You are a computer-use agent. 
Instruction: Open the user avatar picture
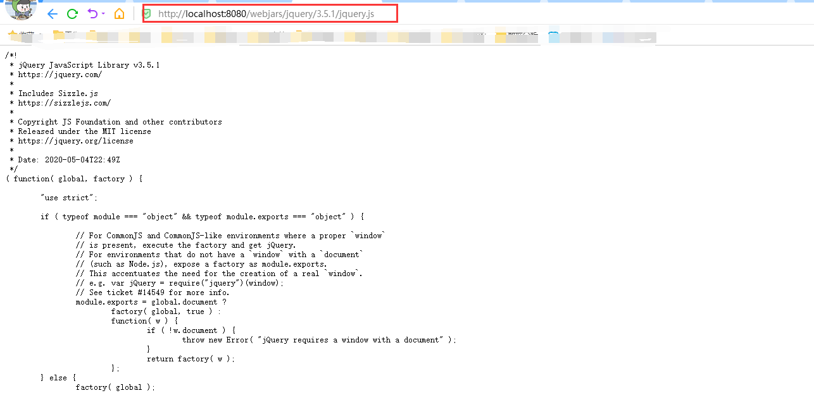(x=21, y=8)
